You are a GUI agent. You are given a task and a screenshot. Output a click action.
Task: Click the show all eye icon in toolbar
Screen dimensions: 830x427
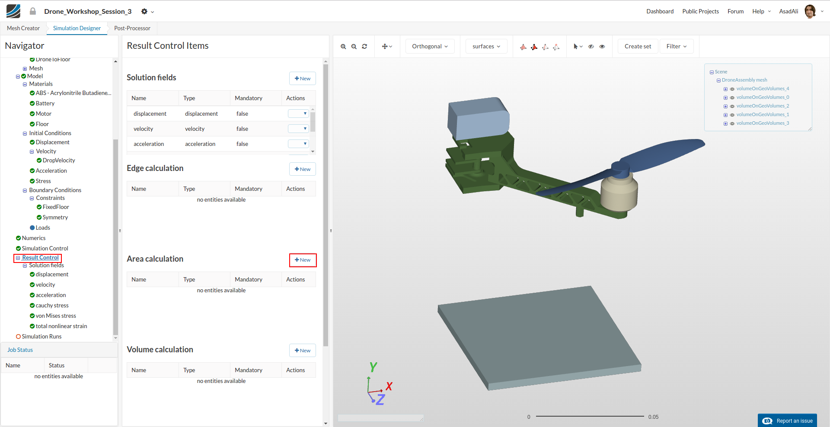point(602,47)
